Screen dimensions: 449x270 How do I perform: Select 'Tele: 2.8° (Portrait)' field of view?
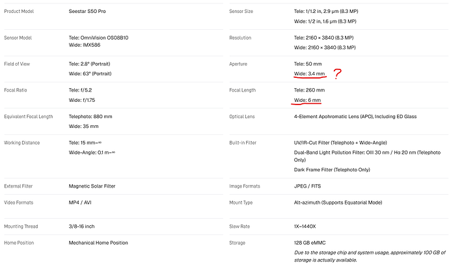[x=89, y=64]
